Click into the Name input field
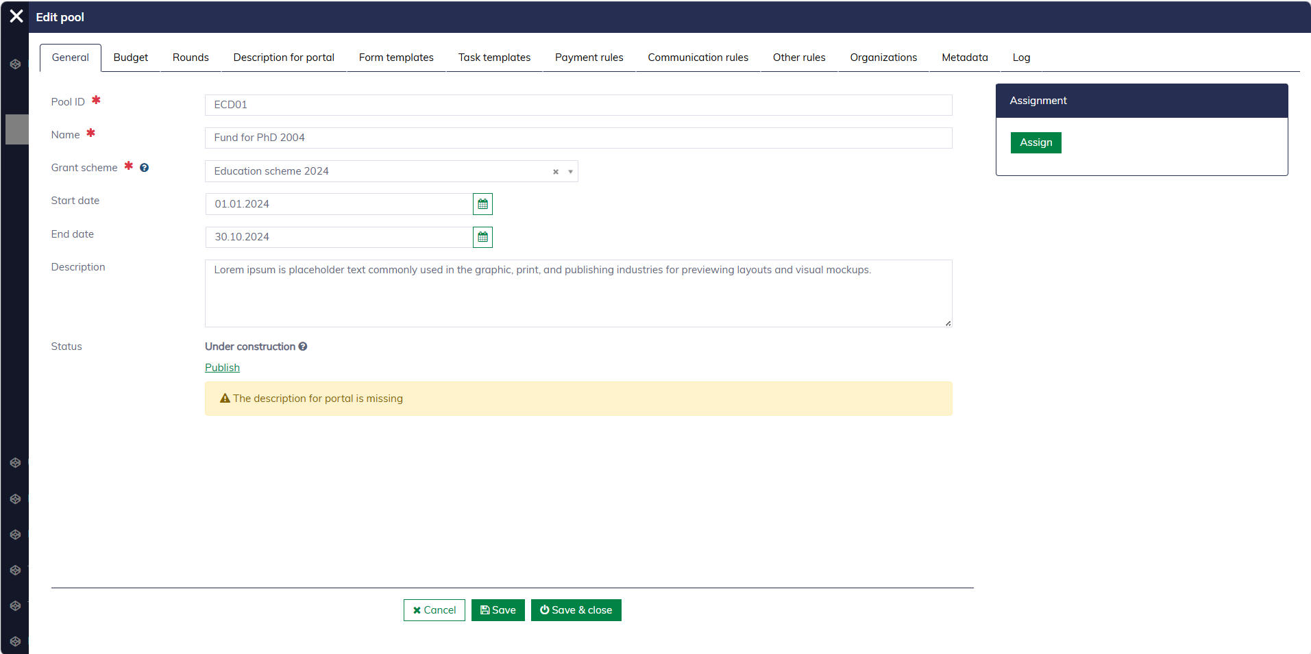This screenshot has height=654, width=1311. [578, 138]
